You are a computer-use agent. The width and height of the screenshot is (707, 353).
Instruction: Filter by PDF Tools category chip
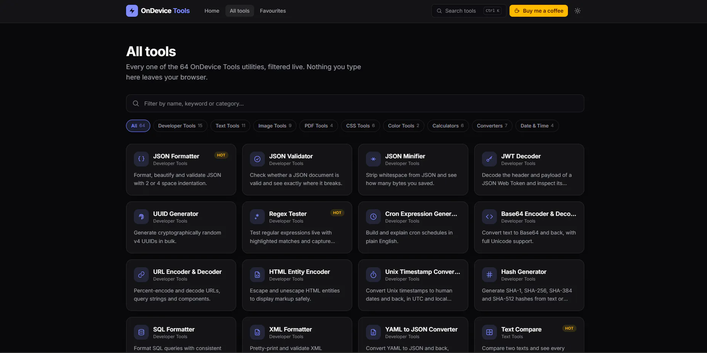coord(319,126)
